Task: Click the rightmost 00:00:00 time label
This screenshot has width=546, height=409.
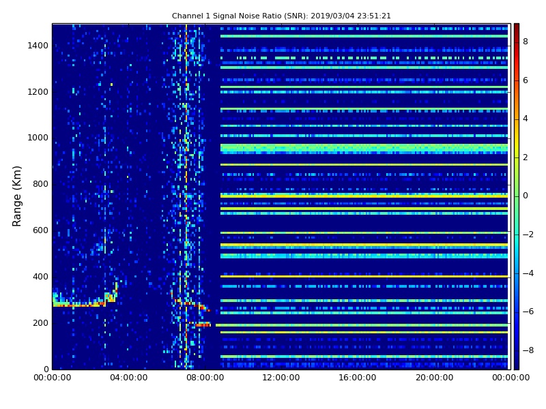Action: pyautogui.click(x=511, y=378)
